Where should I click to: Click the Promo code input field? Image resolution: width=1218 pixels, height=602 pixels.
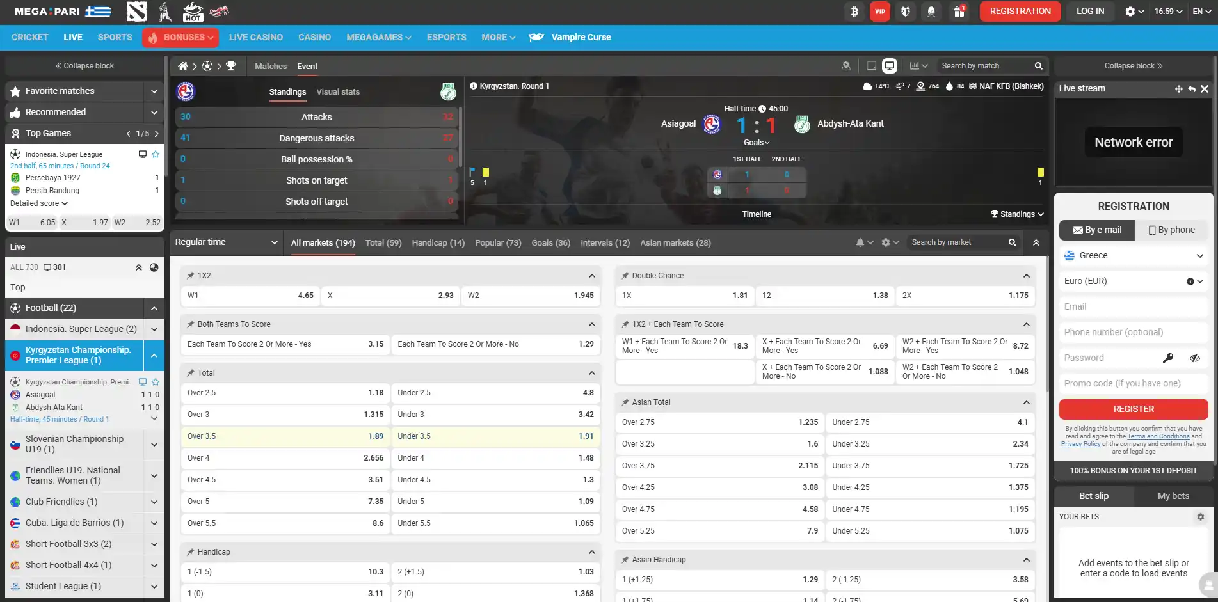(x=1134, y=384)
